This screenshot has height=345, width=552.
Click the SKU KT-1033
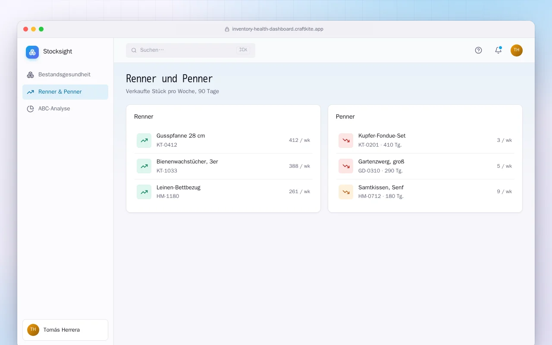167,171
